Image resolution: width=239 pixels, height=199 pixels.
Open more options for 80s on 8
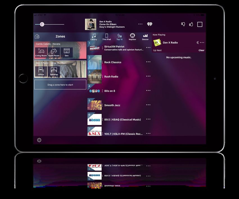(x=148, y=90)
